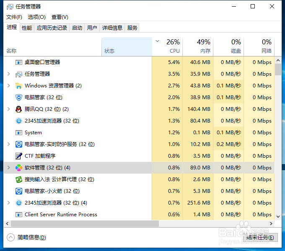This screenshot has width=285, height=251.
Task: Click the System process icon
Action: pos(19,133)
